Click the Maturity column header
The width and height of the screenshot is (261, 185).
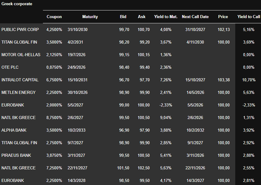point(90,17)
